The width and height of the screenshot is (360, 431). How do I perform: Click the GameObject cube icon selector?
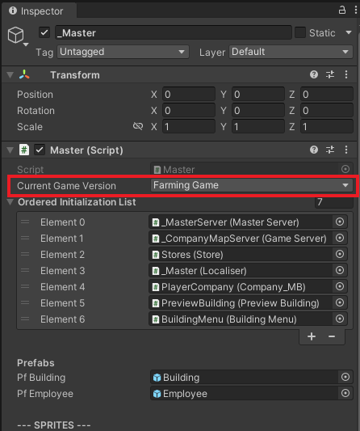tap(17, 36)
